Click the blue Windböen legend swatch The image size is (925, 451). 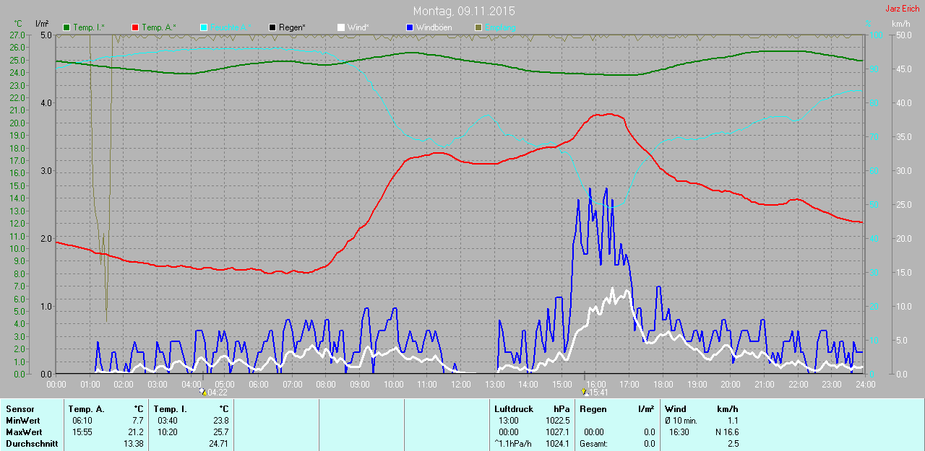[410, 27]
